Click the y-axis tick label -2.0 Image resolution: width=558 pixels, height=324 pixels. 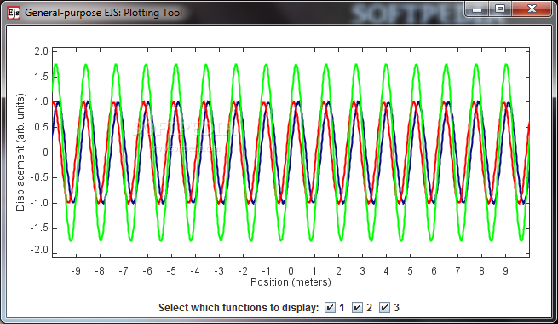pos(39,250)
